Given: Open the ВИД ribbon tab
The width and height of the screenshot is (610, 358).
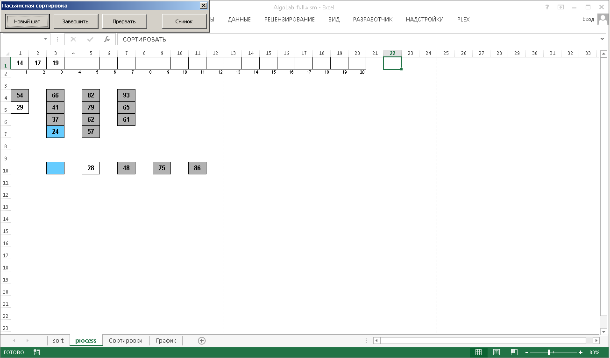Looking at the screenshot, I should [334, 20].
